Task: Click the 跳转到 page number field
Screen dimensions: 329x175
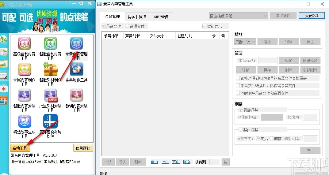Action: pyautogui.click(x=215, y=162)
